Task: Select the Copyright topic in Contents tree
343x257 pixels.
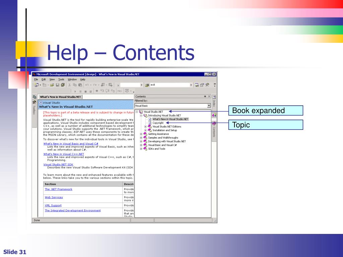Action: [158, 123]
